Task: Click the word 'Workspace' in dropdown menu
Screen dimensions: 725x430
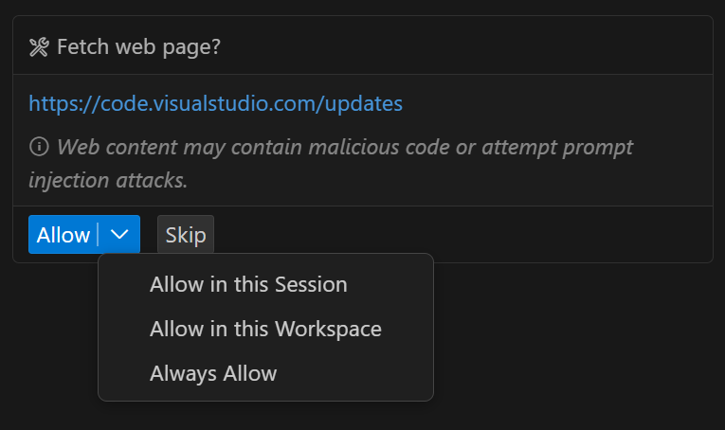Action: tap(328, 329)
